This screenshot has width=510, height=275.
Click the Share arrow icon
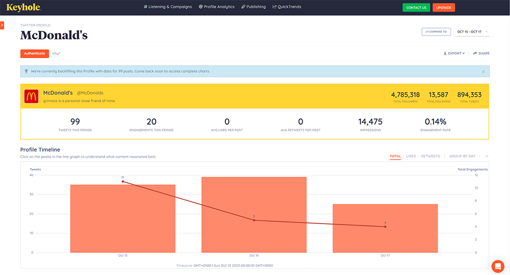click(475, 53)
